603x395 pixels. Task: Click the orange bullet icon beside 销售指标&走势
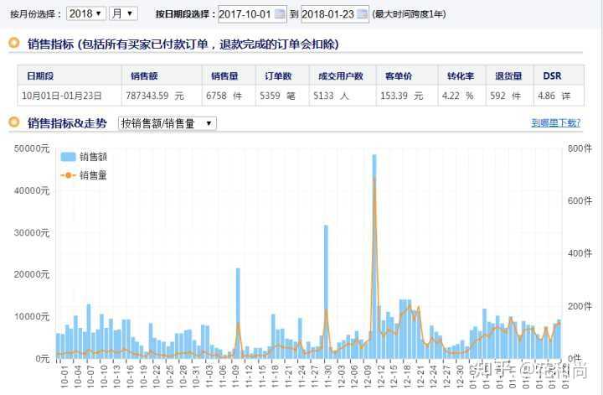[x=14, y=123]
